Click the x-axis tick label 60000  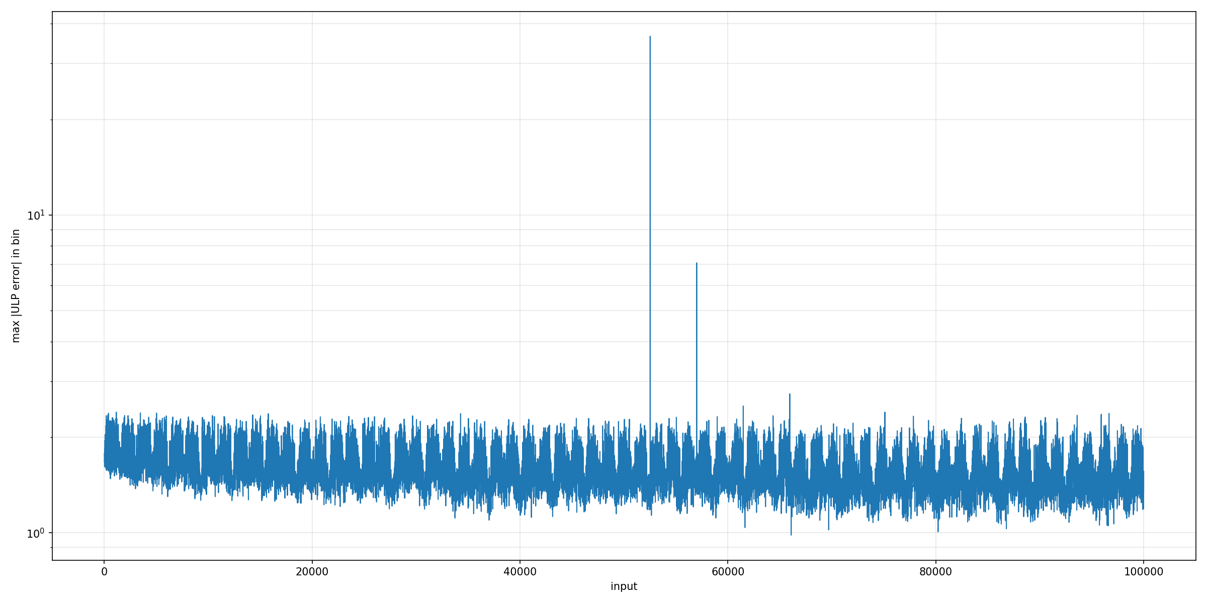(x=728, y=572)
